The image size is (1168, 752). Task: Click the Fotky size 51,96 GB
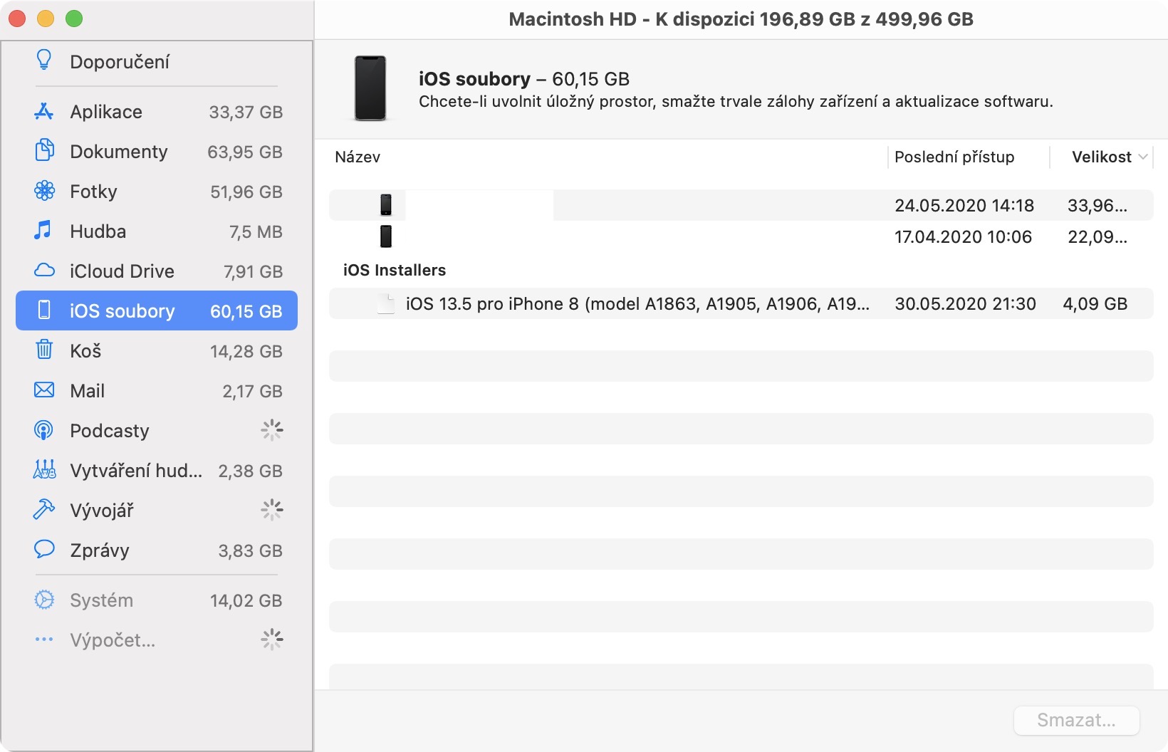point(246,192)
